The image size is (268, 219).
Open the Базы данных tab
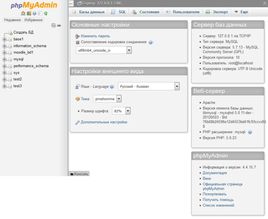click(x=88, y=12)
